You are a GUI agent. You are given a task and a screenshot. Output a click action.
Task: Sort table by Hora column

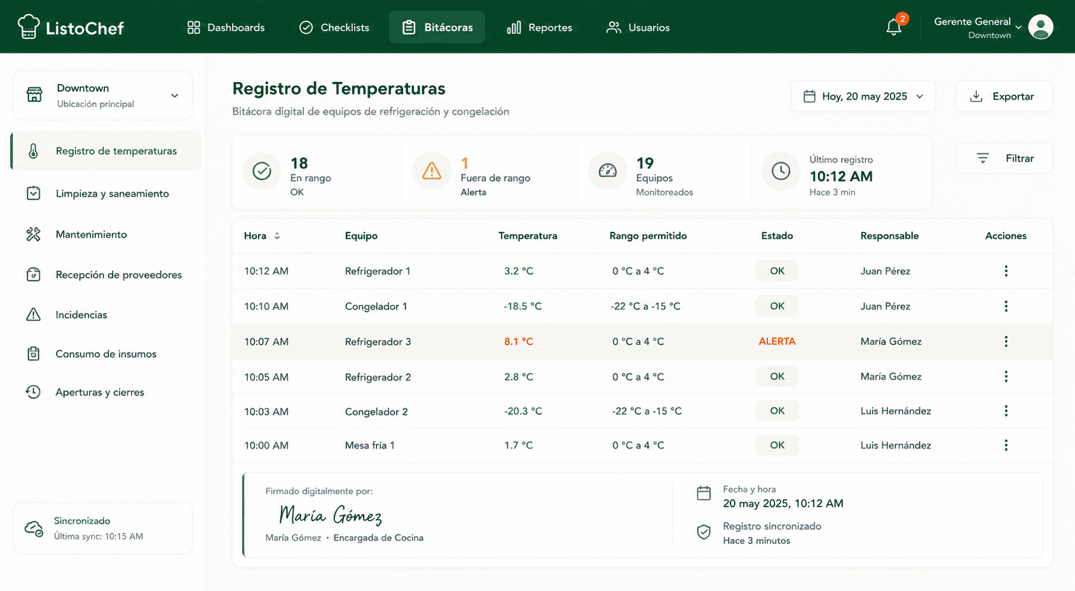[262, 236]
